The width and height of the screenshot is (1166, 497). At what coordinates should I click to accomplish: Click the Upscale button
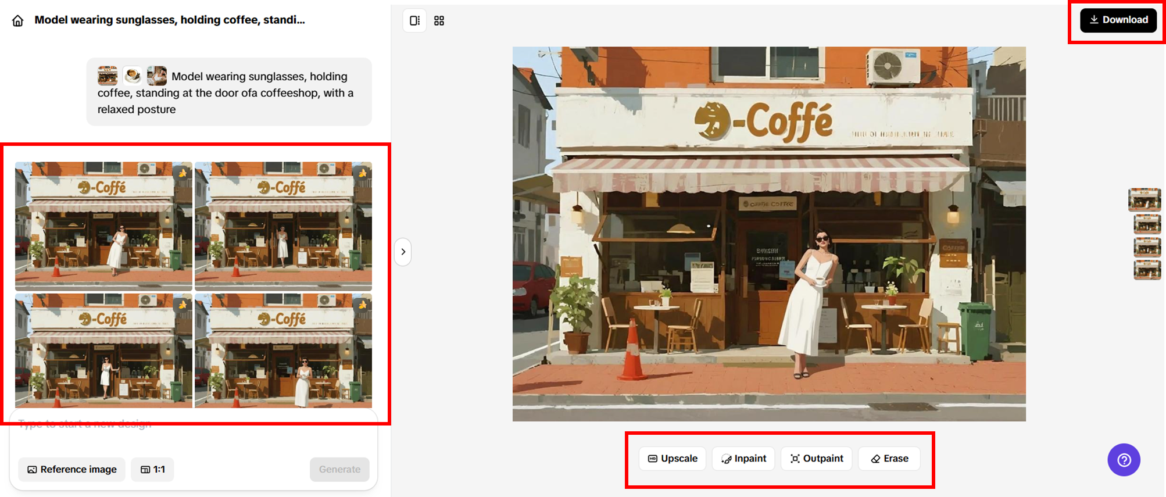coord(673,459)
